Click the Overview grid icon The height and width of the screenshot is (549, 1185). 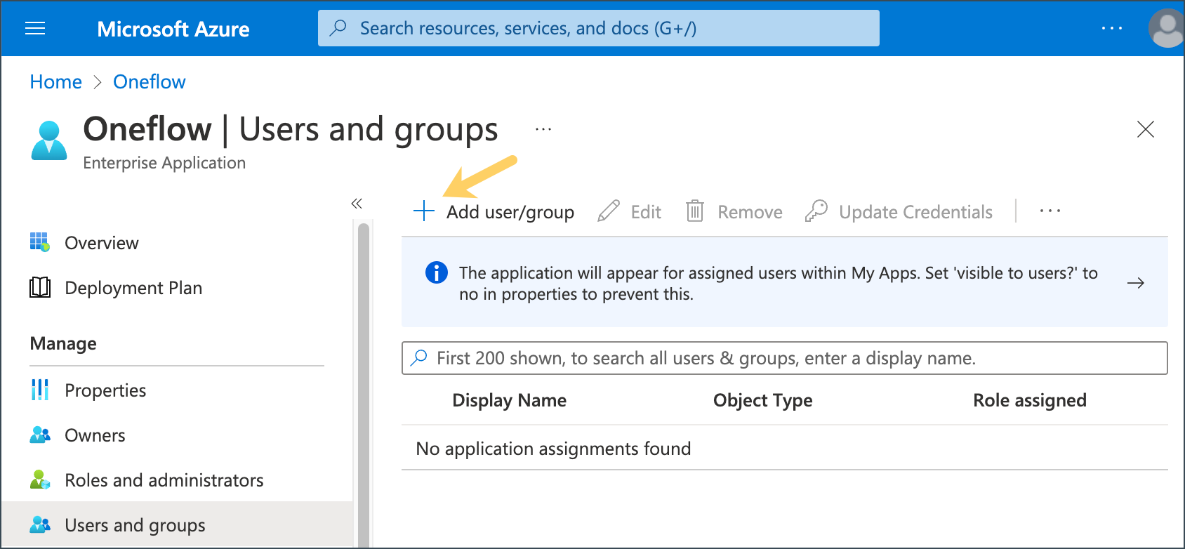(40, 242)
